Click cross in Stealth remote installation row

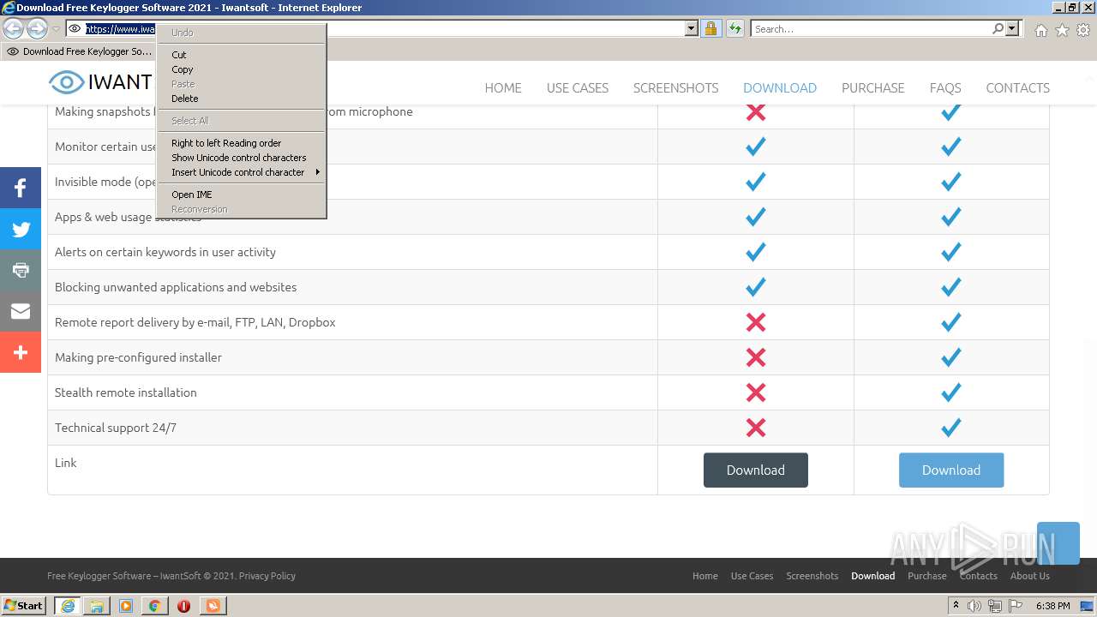point(756,392)
